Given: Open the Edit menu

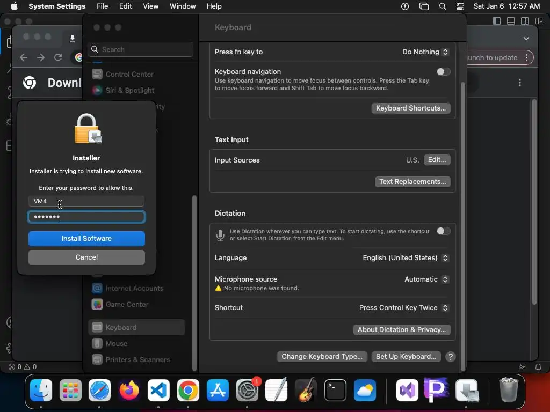Looking at the screenshot, I should (125, 6).
